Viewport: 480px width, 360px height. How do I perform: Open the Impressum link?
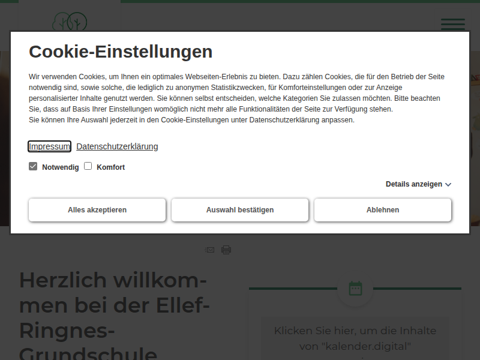[x=50, y=146]
